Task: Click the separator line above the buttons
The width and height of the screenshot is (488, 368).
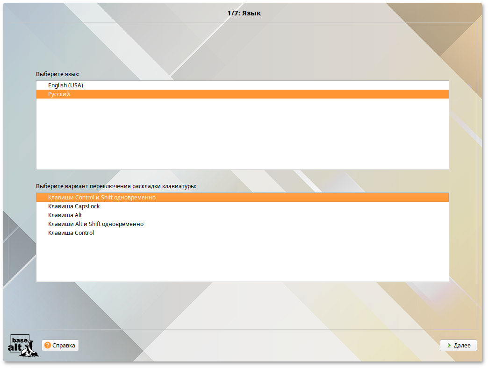Action: tap(244, 330)
